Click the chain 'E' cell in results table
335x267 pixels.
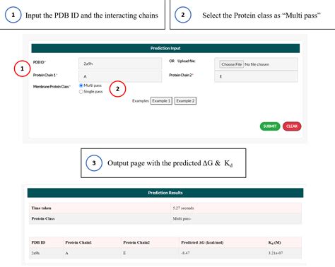[124, 253]
